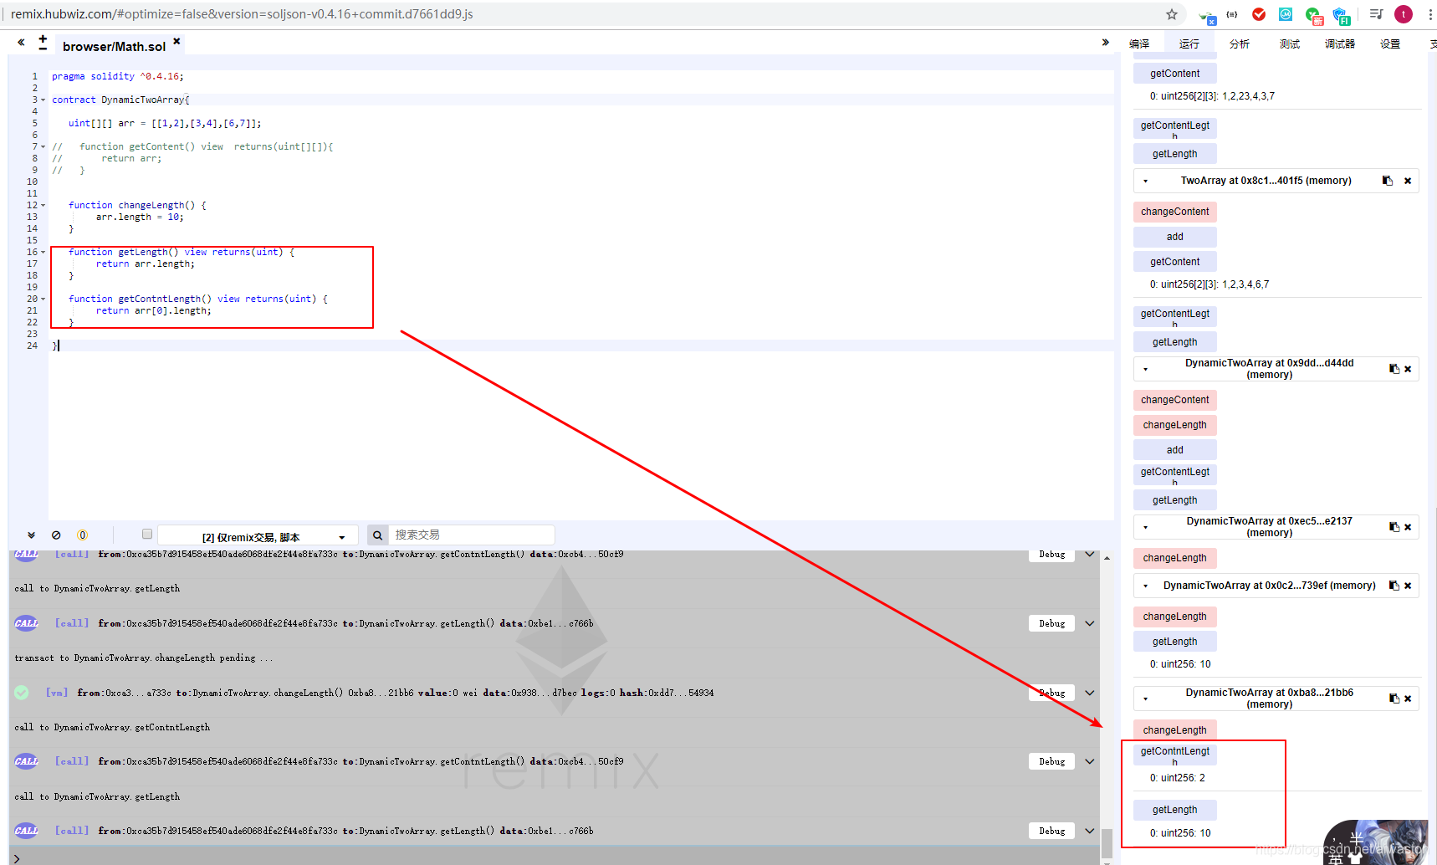This screenshot has width=1437, height=865.
Task: Click the terminal scrollbar up arrow
Action: coord(1107,558)
